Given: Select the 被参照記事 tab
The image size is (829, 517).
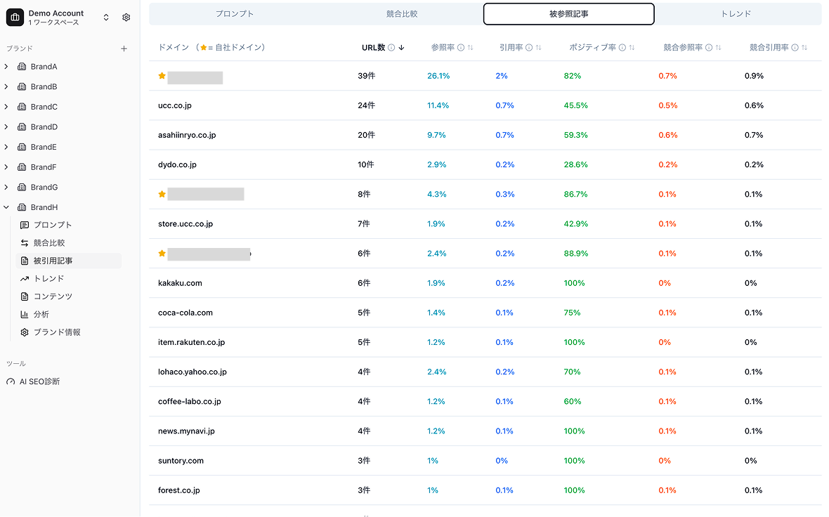Looking at the screenshot, I should tap(569, 14).
